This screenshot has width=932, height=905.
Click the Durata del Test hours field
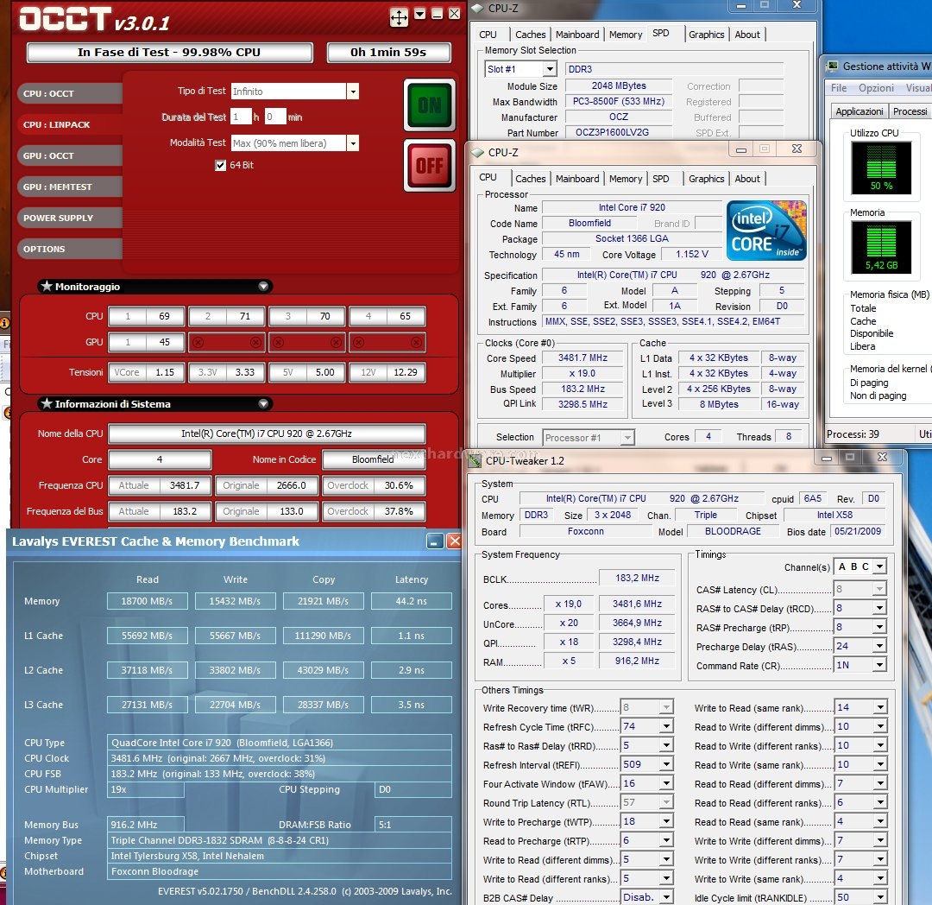(x=241, y=117)
